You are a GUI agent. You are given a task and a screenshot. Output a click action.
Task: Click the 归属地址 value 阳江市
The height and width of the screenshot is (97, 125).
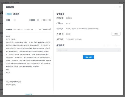(68, 23)
